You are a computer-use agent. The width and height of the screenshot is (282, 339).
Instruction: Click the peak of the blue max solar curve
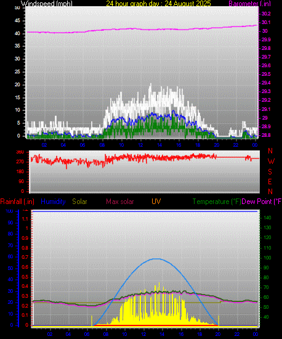(x=156, y=259)
